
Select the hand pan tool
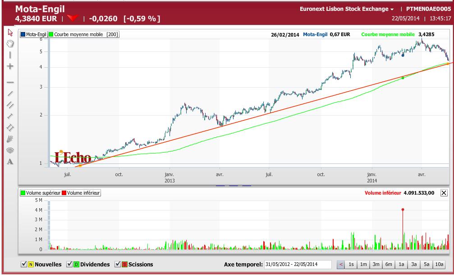(10, 43)
